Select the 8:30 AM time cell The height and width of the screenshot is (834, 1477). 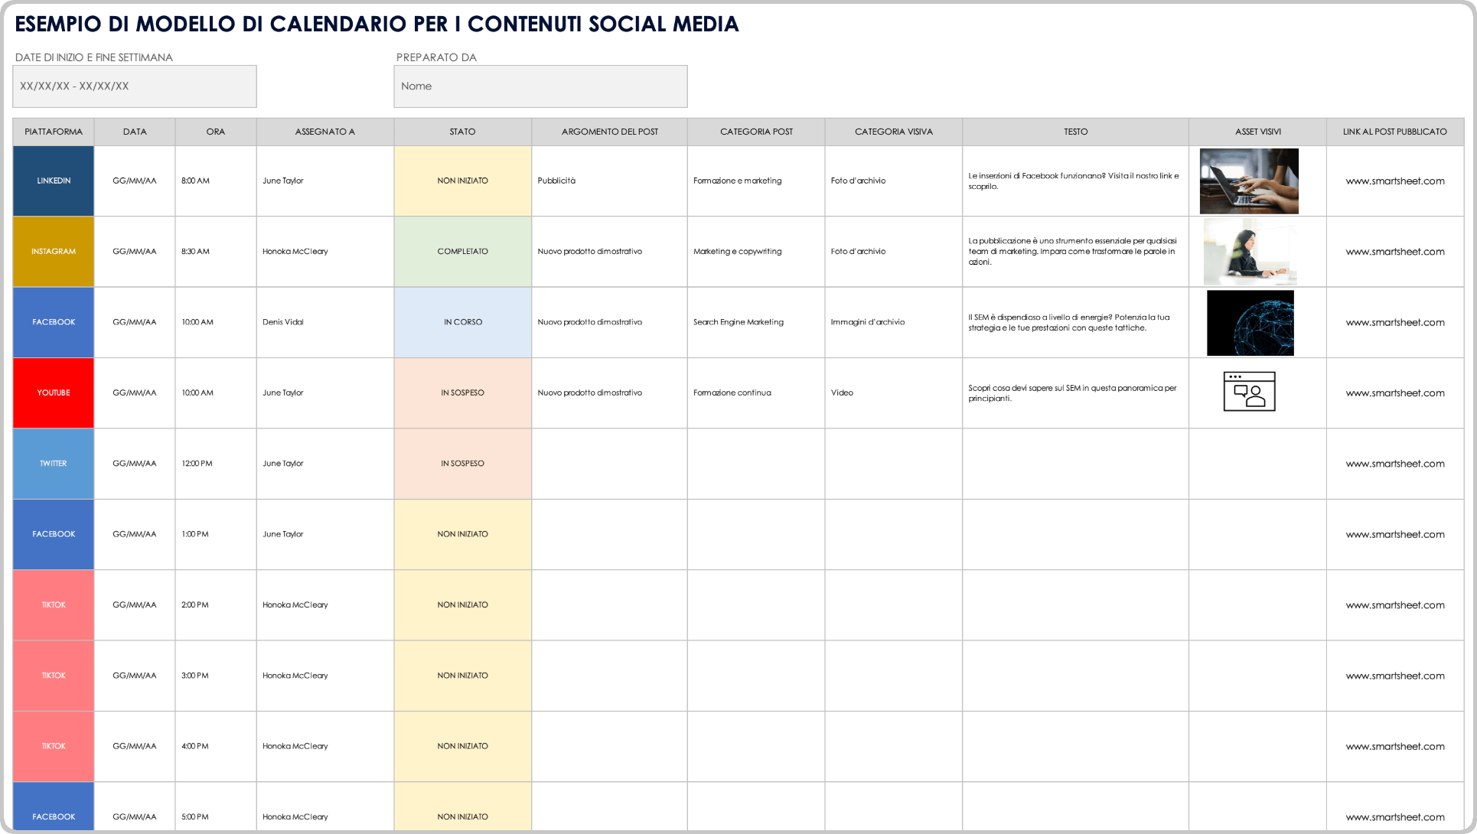click(216, 252)
